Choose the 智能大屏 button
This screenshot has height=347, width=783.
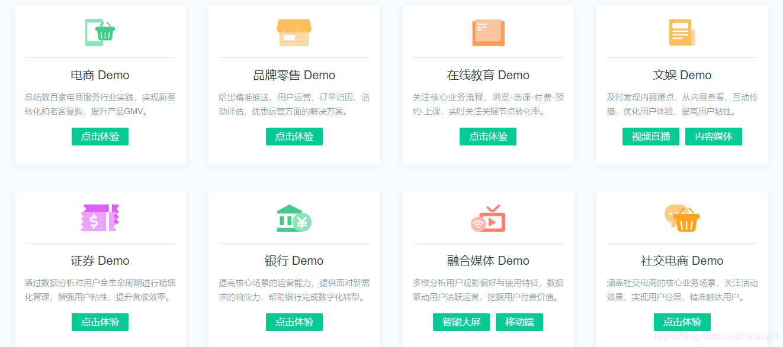pos(461,322)
